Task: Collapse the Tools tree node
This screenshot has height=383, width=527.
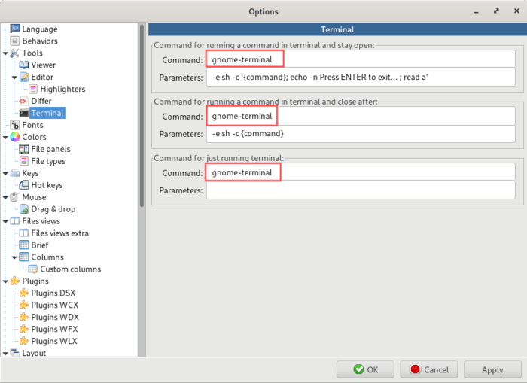Action: [x=5, y=53]
